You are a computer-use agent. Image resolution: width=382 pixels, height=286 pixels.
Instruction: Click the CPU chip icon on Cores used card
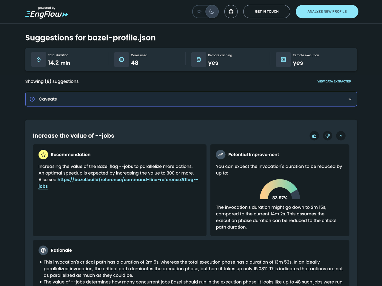coord(121,59)
